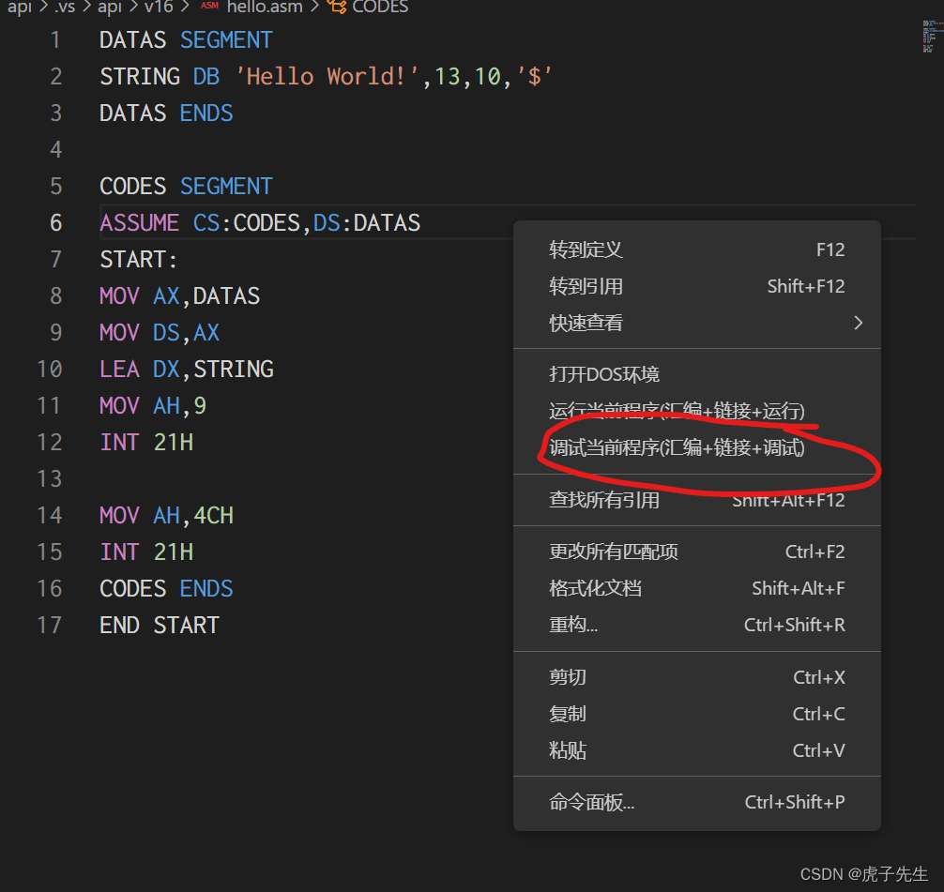This screenshot has height=892, width=944.
Task: Click the red ASM badge icon in breadcrumb
Action: click(211, 8)
